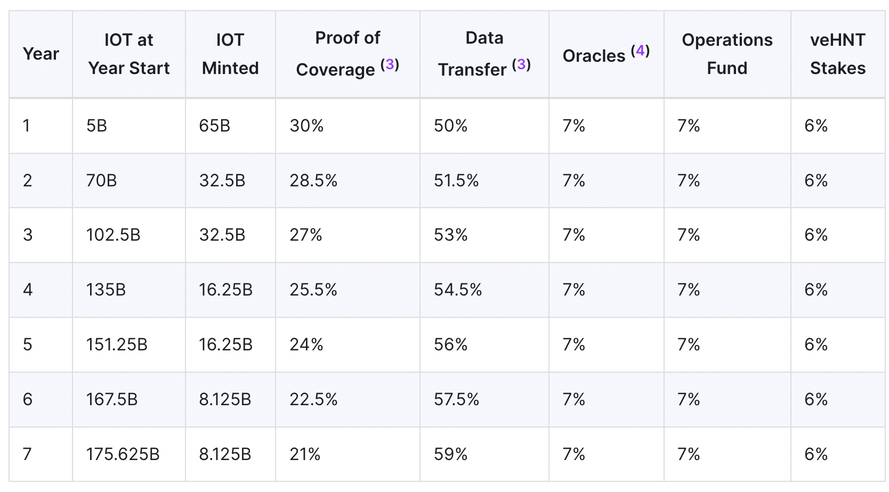Click footnote 3 link beside Data Transfer
889x492 pixels.
[521, 64]
